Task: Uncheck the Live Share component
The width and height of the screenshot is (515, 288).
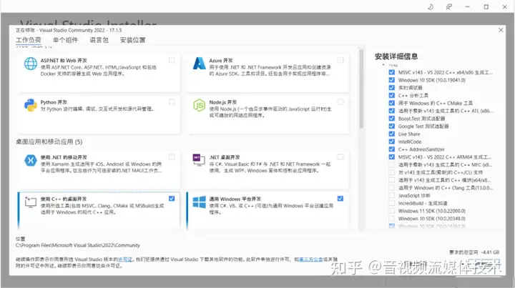Action: click(391, 134)
